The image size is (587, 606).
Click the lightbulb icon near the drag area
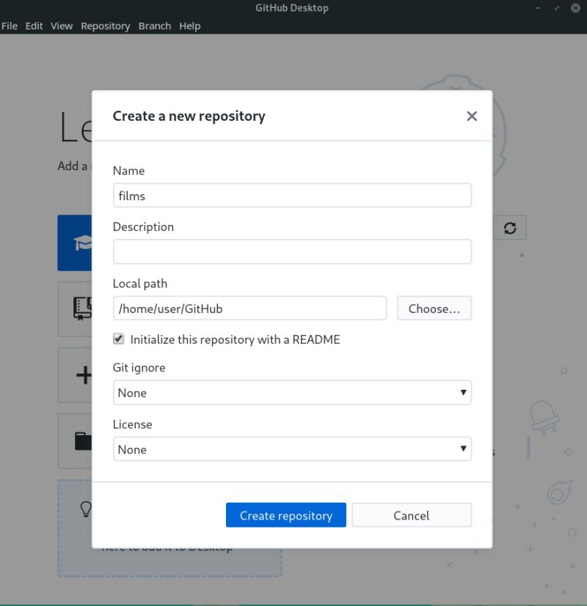tap(86, 509)
